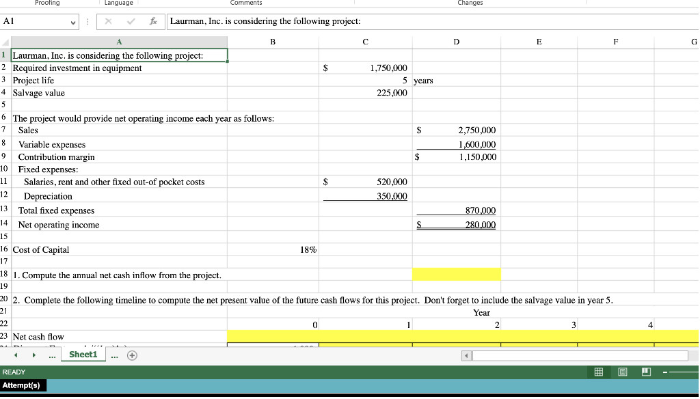Select column F header

click(616, 42)
